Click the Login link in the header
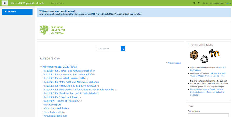 pyautogui.click(x=228, y=3)
